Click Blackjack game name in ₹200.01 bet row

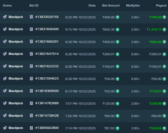[x=16, y=54]
